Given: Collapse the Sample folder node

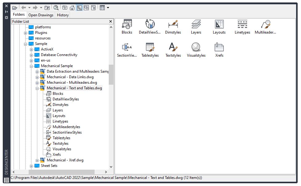Looking at the screenshot, I should 25,44.
